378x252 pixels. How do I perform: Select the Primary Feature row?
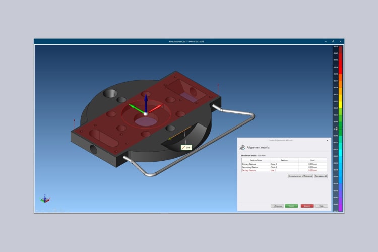pos(284,164)
